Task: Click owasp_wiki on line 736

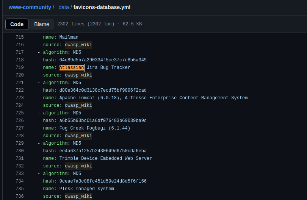Action: coord(78,196)
